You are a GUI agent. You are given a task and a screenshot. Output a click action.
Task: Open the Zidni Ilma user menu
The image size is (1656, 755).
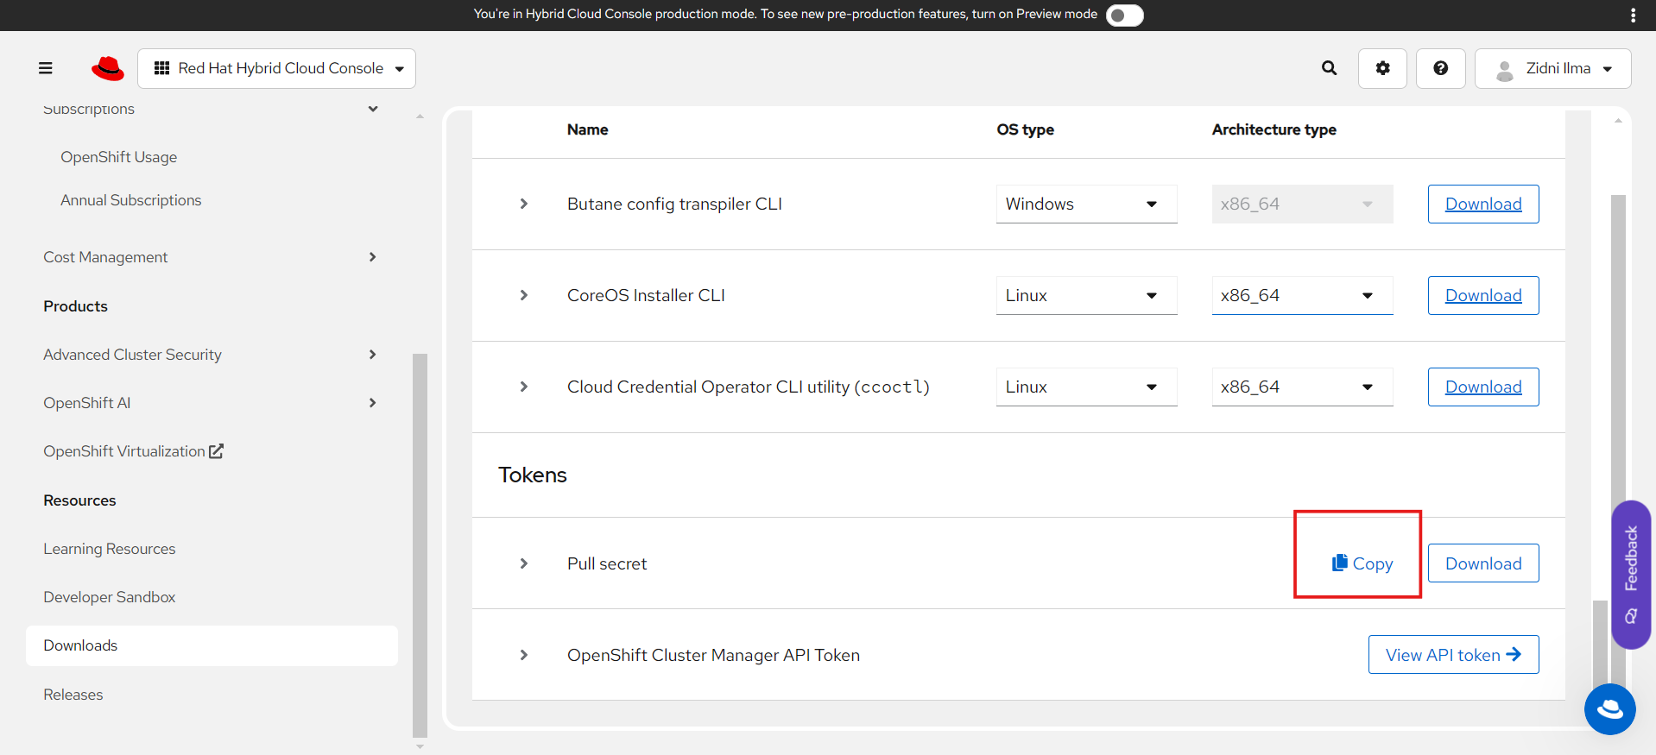(x=1552, y=68)
